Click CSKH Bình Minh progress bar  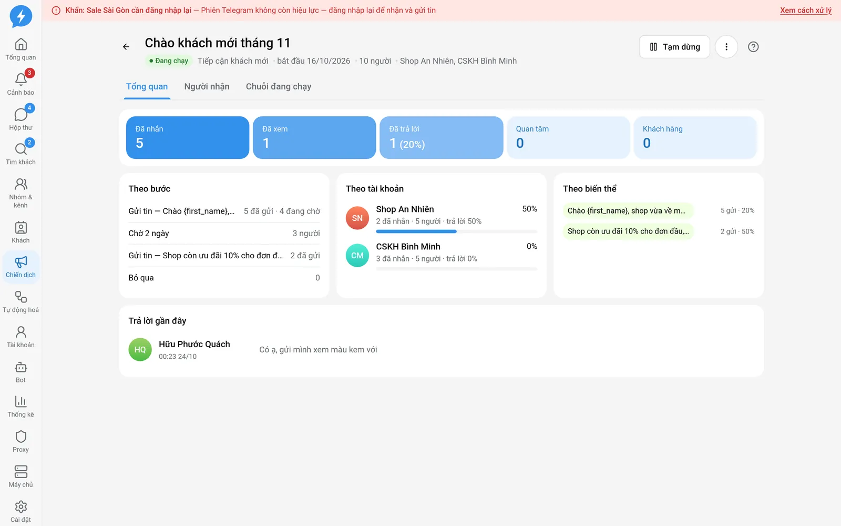pyautogui.click(x=457, y=269)
